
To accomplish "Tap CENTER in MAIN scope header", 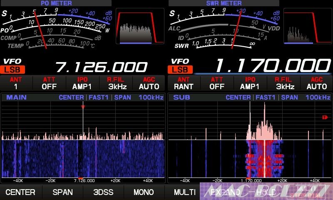I will [71, 97].
